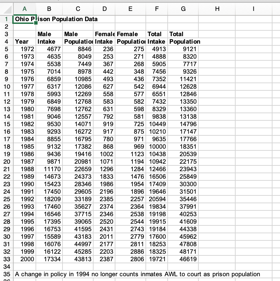Click the year cell 1994

25,215
